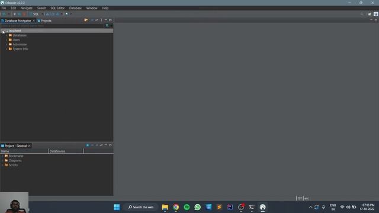Collapse the localhost connection node
Image resolution: width=379 pixels, height=213 pixels.
(x=2, y=31)
